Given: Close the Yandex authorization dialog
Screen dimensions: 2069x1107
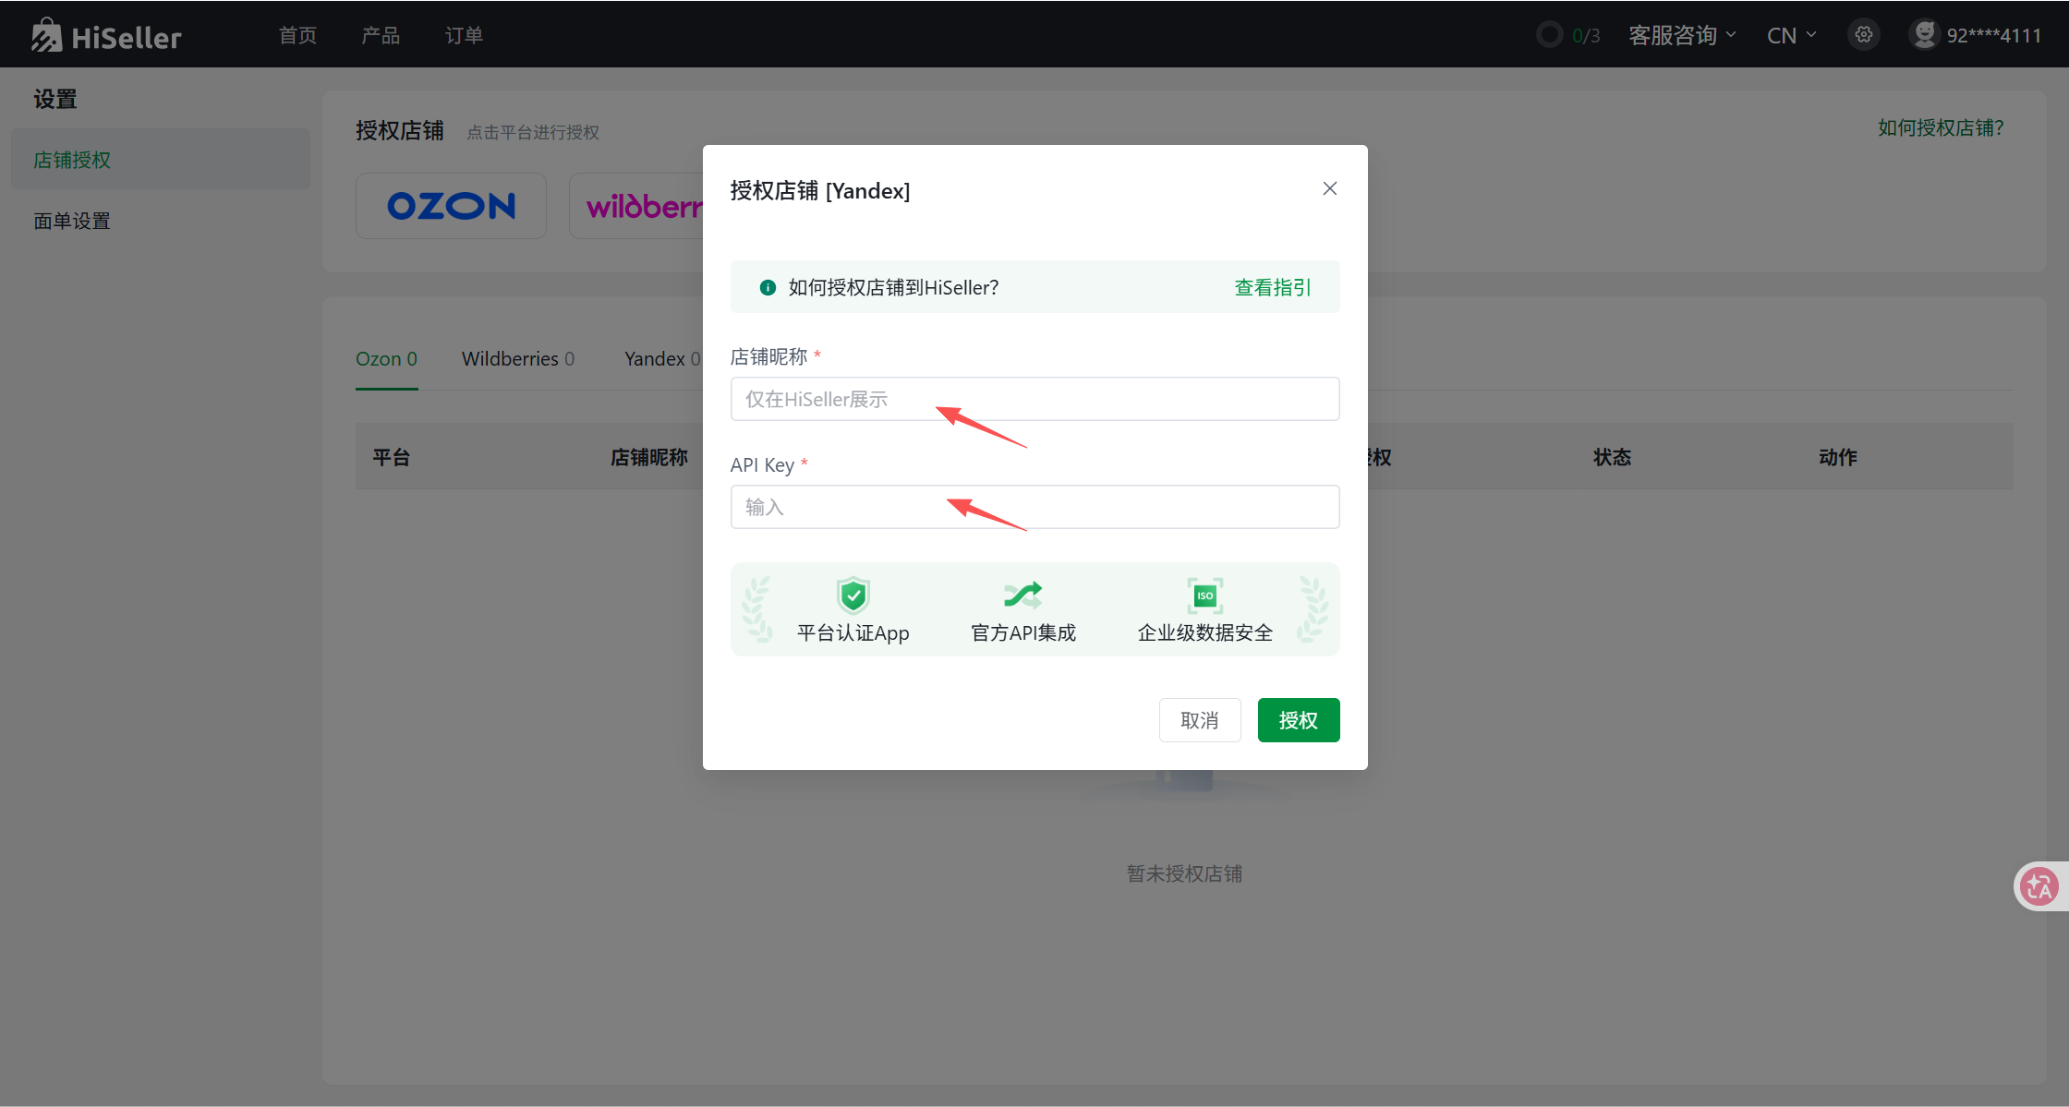Looking at the screenshot, I should point(1329,188).
